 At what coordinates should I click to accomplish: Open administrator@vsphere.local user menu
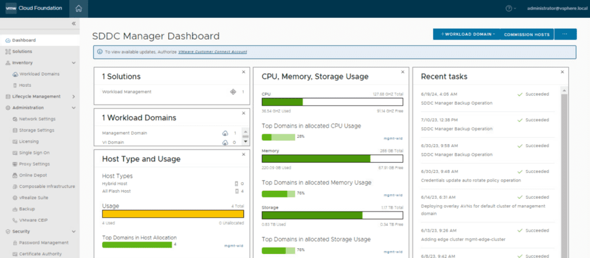[556, 8]
